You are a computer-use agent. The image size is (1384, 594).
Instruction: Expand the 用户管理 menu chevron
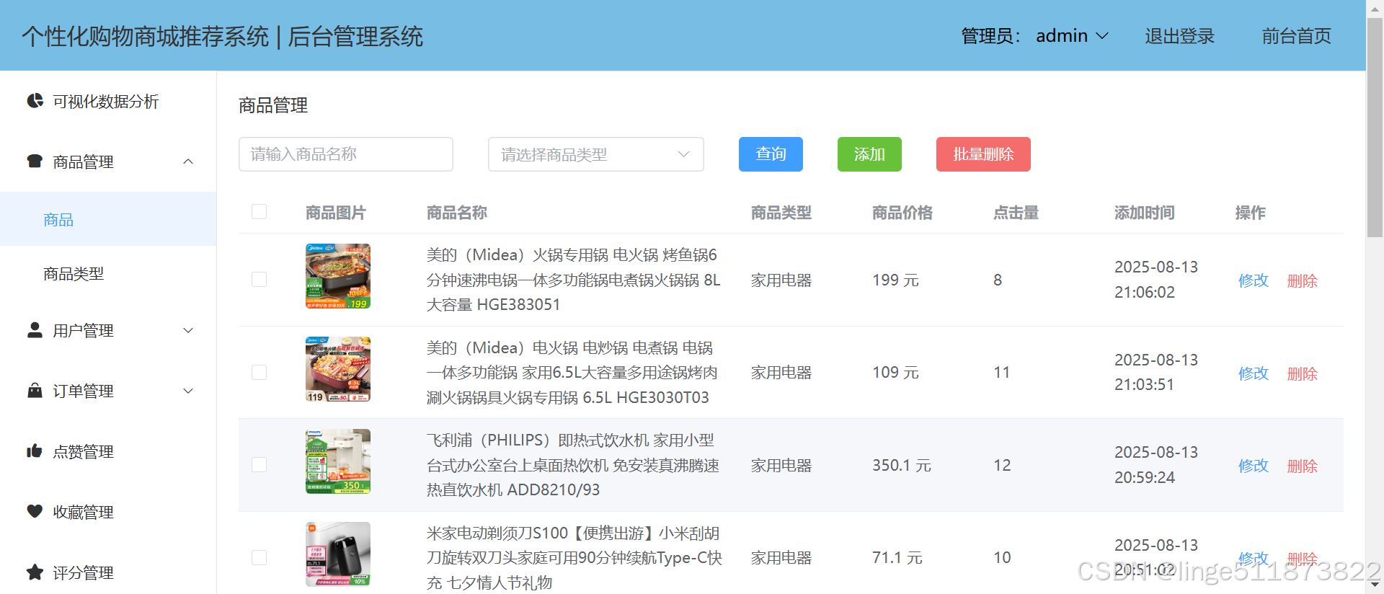point(188,330)
